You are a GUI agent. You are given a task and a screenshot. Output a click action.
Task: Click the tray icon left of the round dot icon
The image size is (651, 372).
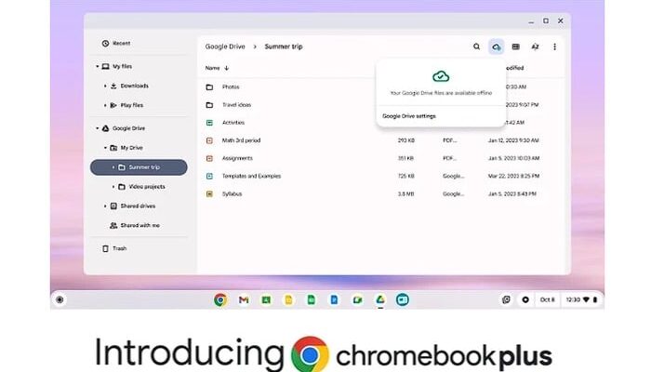(506, 299)
